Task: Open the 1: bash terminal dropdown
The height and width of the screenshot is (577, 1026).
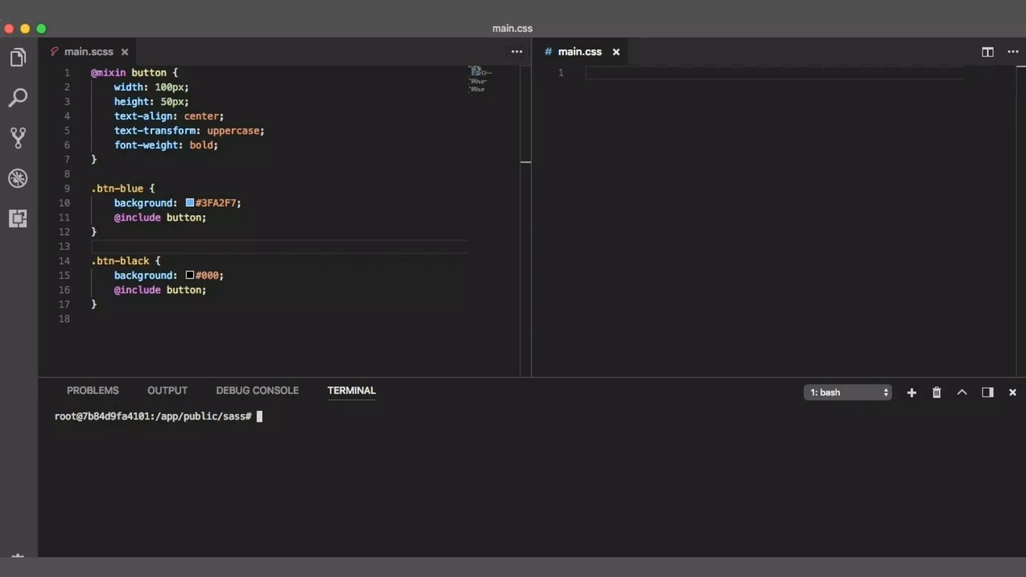Action: click(848, 393)
